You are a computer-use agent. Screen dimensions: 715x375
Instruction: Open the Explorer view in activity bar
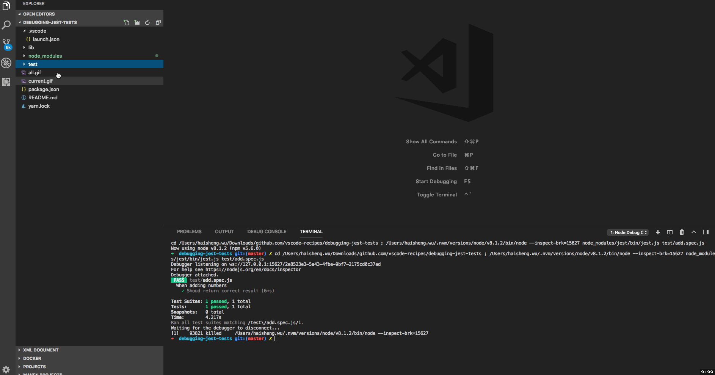click(x=6, y=6)
